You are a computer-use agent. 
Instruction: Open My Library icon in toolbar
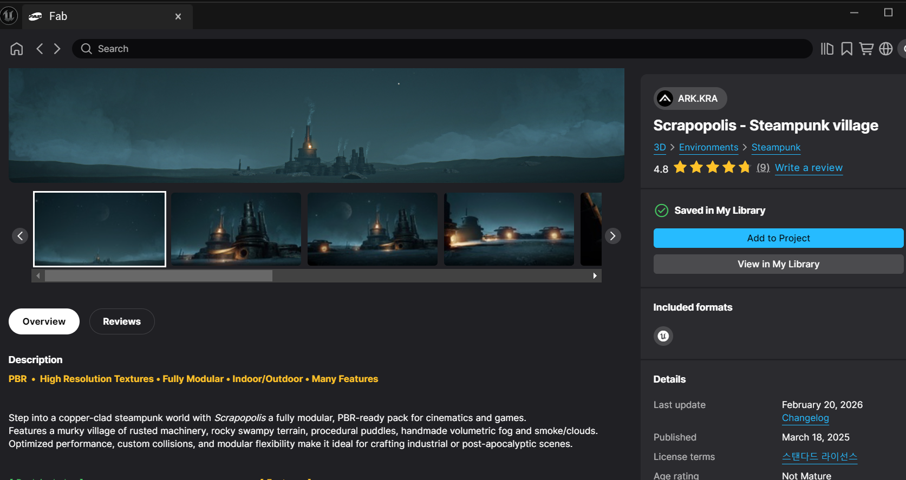827,49
